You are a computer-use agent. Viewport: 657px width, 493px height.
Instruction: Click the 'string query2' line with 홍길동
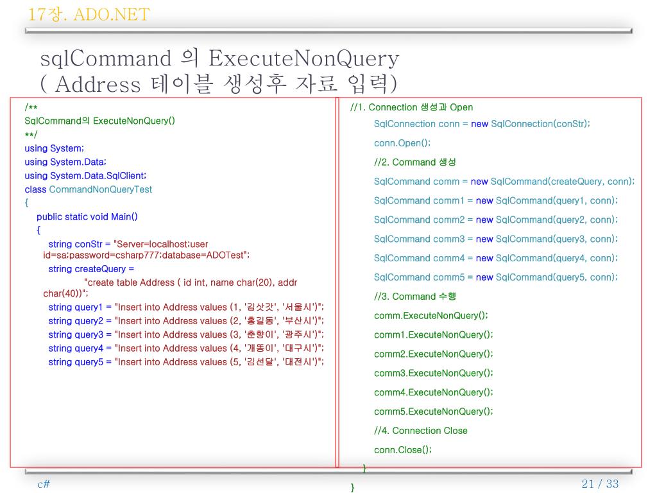pos(186,321)
